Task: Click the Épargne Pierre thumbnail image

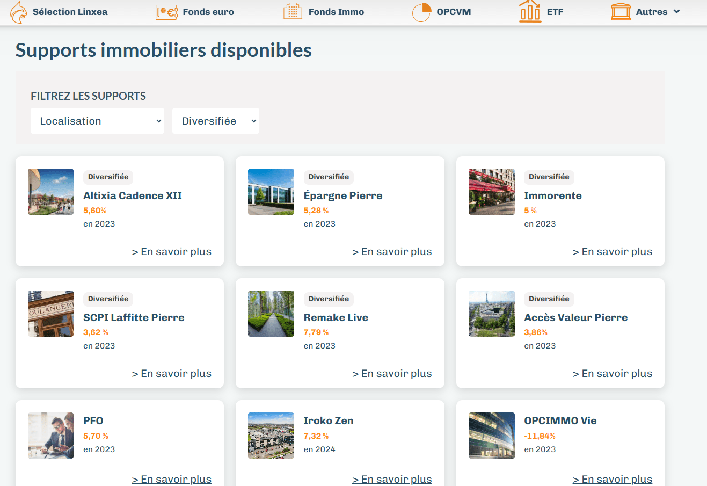Action: point(271,192)
